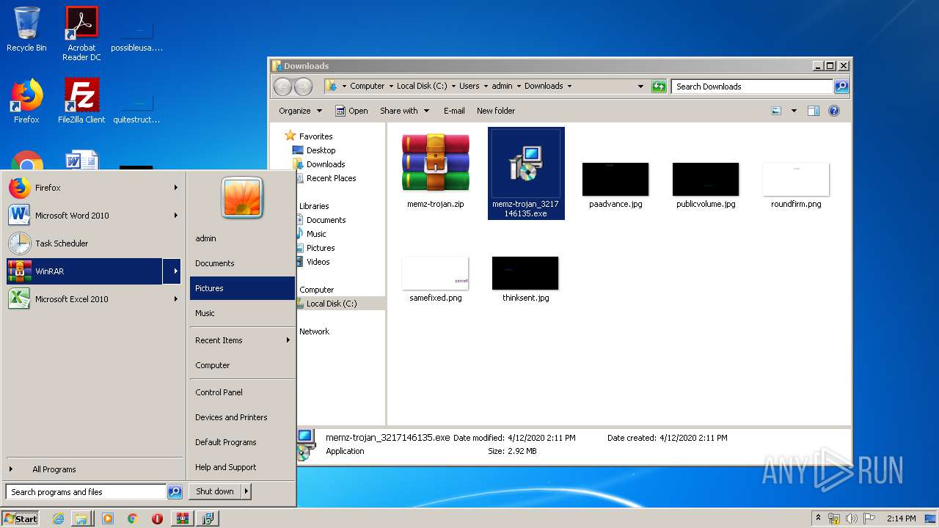
Task: Toggle the preview pane icon
Action: 813,111
